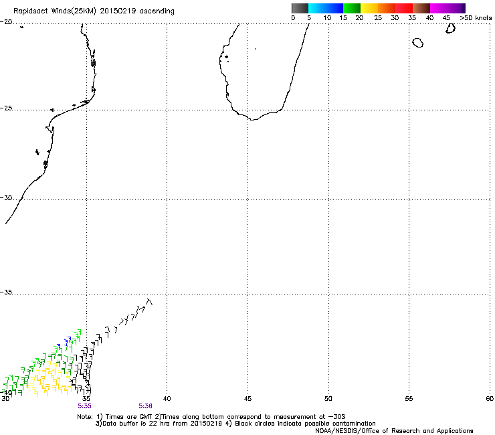Click the longitude label '60' on bottom axis
This screenshot has height=435, width=495.
click(x=490, y=399)
